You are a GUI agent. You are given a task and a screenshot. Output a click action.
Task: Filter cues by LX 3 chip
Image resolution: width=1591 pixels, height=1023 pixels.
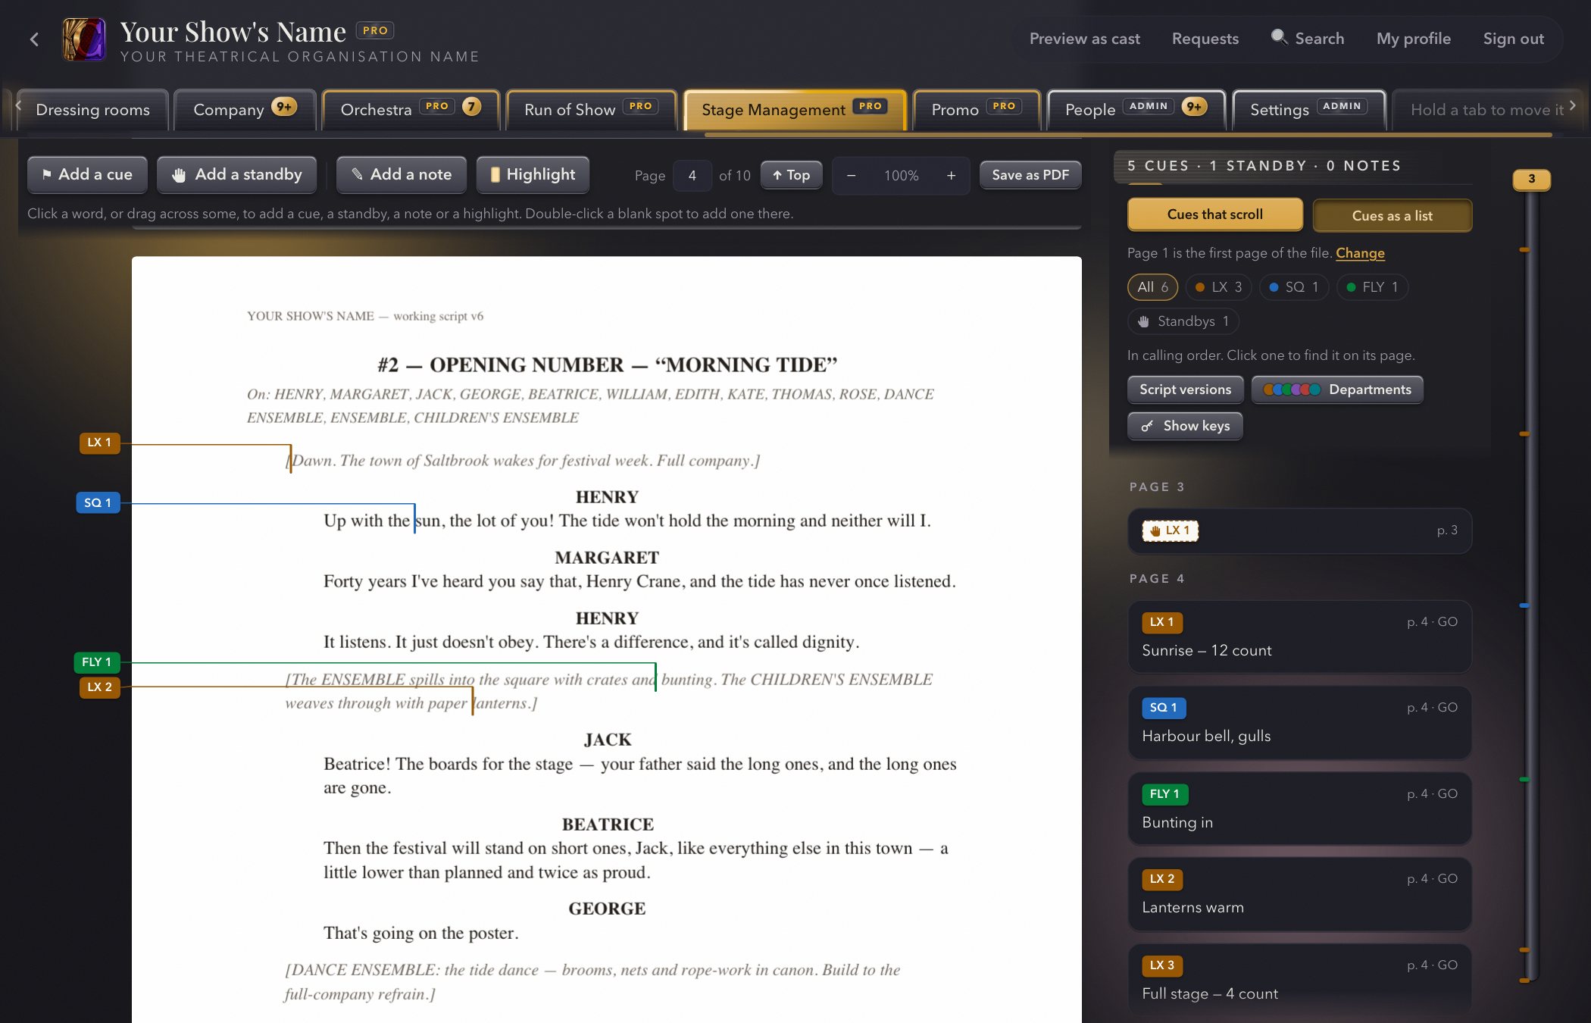click(x=1218, y=287)
